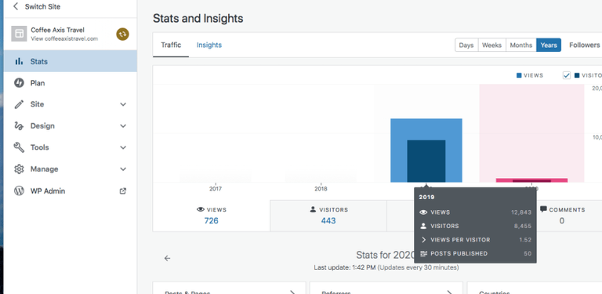Click Posts Published row in tooltip
Viewport: 602px width, 294px height.
coord(475,254)
